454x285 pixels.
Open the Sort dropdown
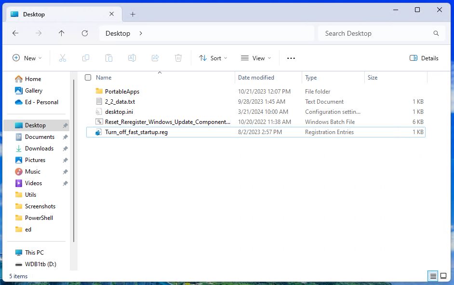click(x=213, y=58)
